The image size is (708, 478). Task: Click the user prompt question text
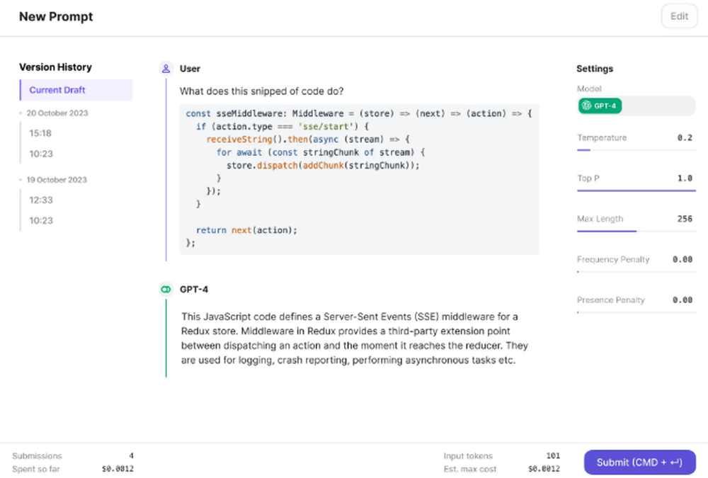[262, 91]
